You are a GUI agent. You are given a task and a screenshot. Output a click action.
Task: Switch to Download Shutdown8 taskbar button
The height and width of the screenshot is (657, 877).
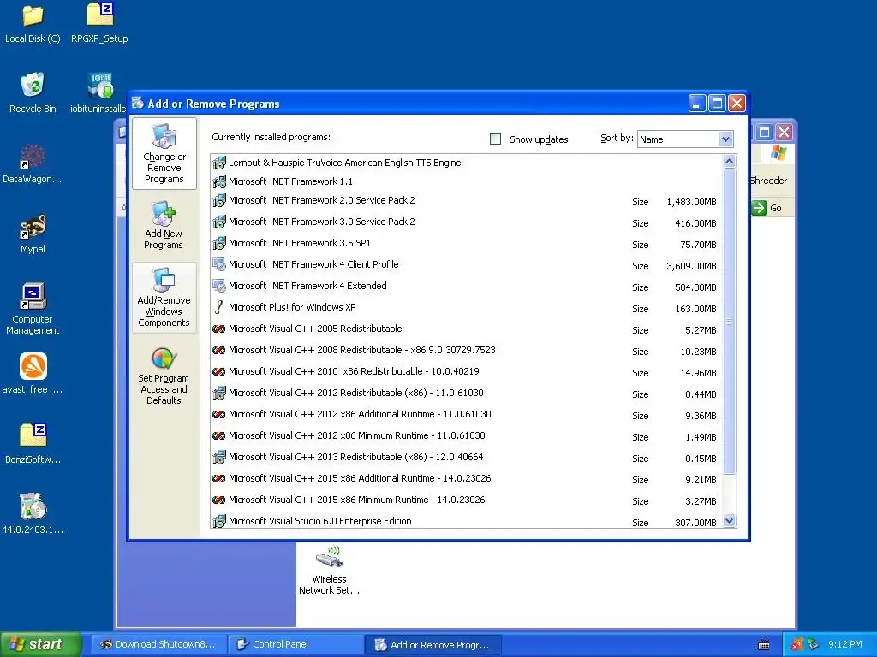(158, 645)
